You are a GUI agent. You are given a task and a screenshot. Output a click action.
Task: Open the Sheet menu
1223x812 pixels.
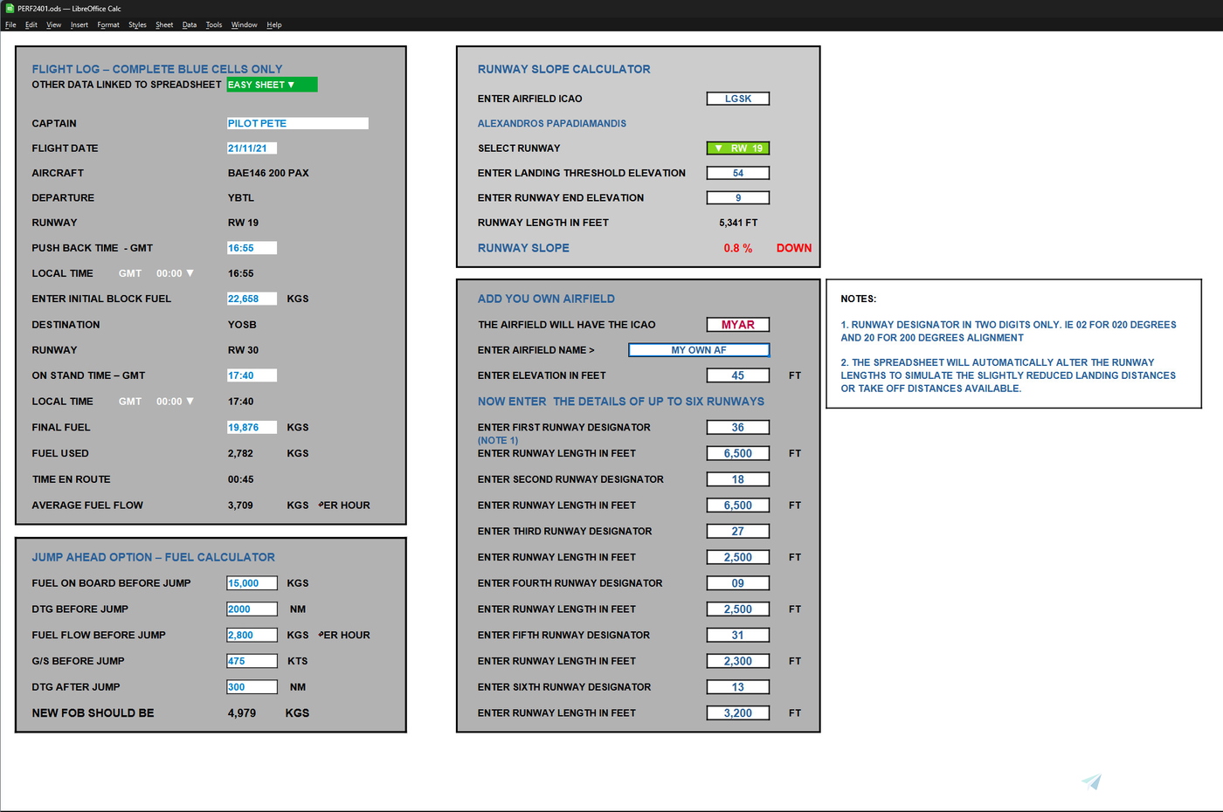point(164,24)
